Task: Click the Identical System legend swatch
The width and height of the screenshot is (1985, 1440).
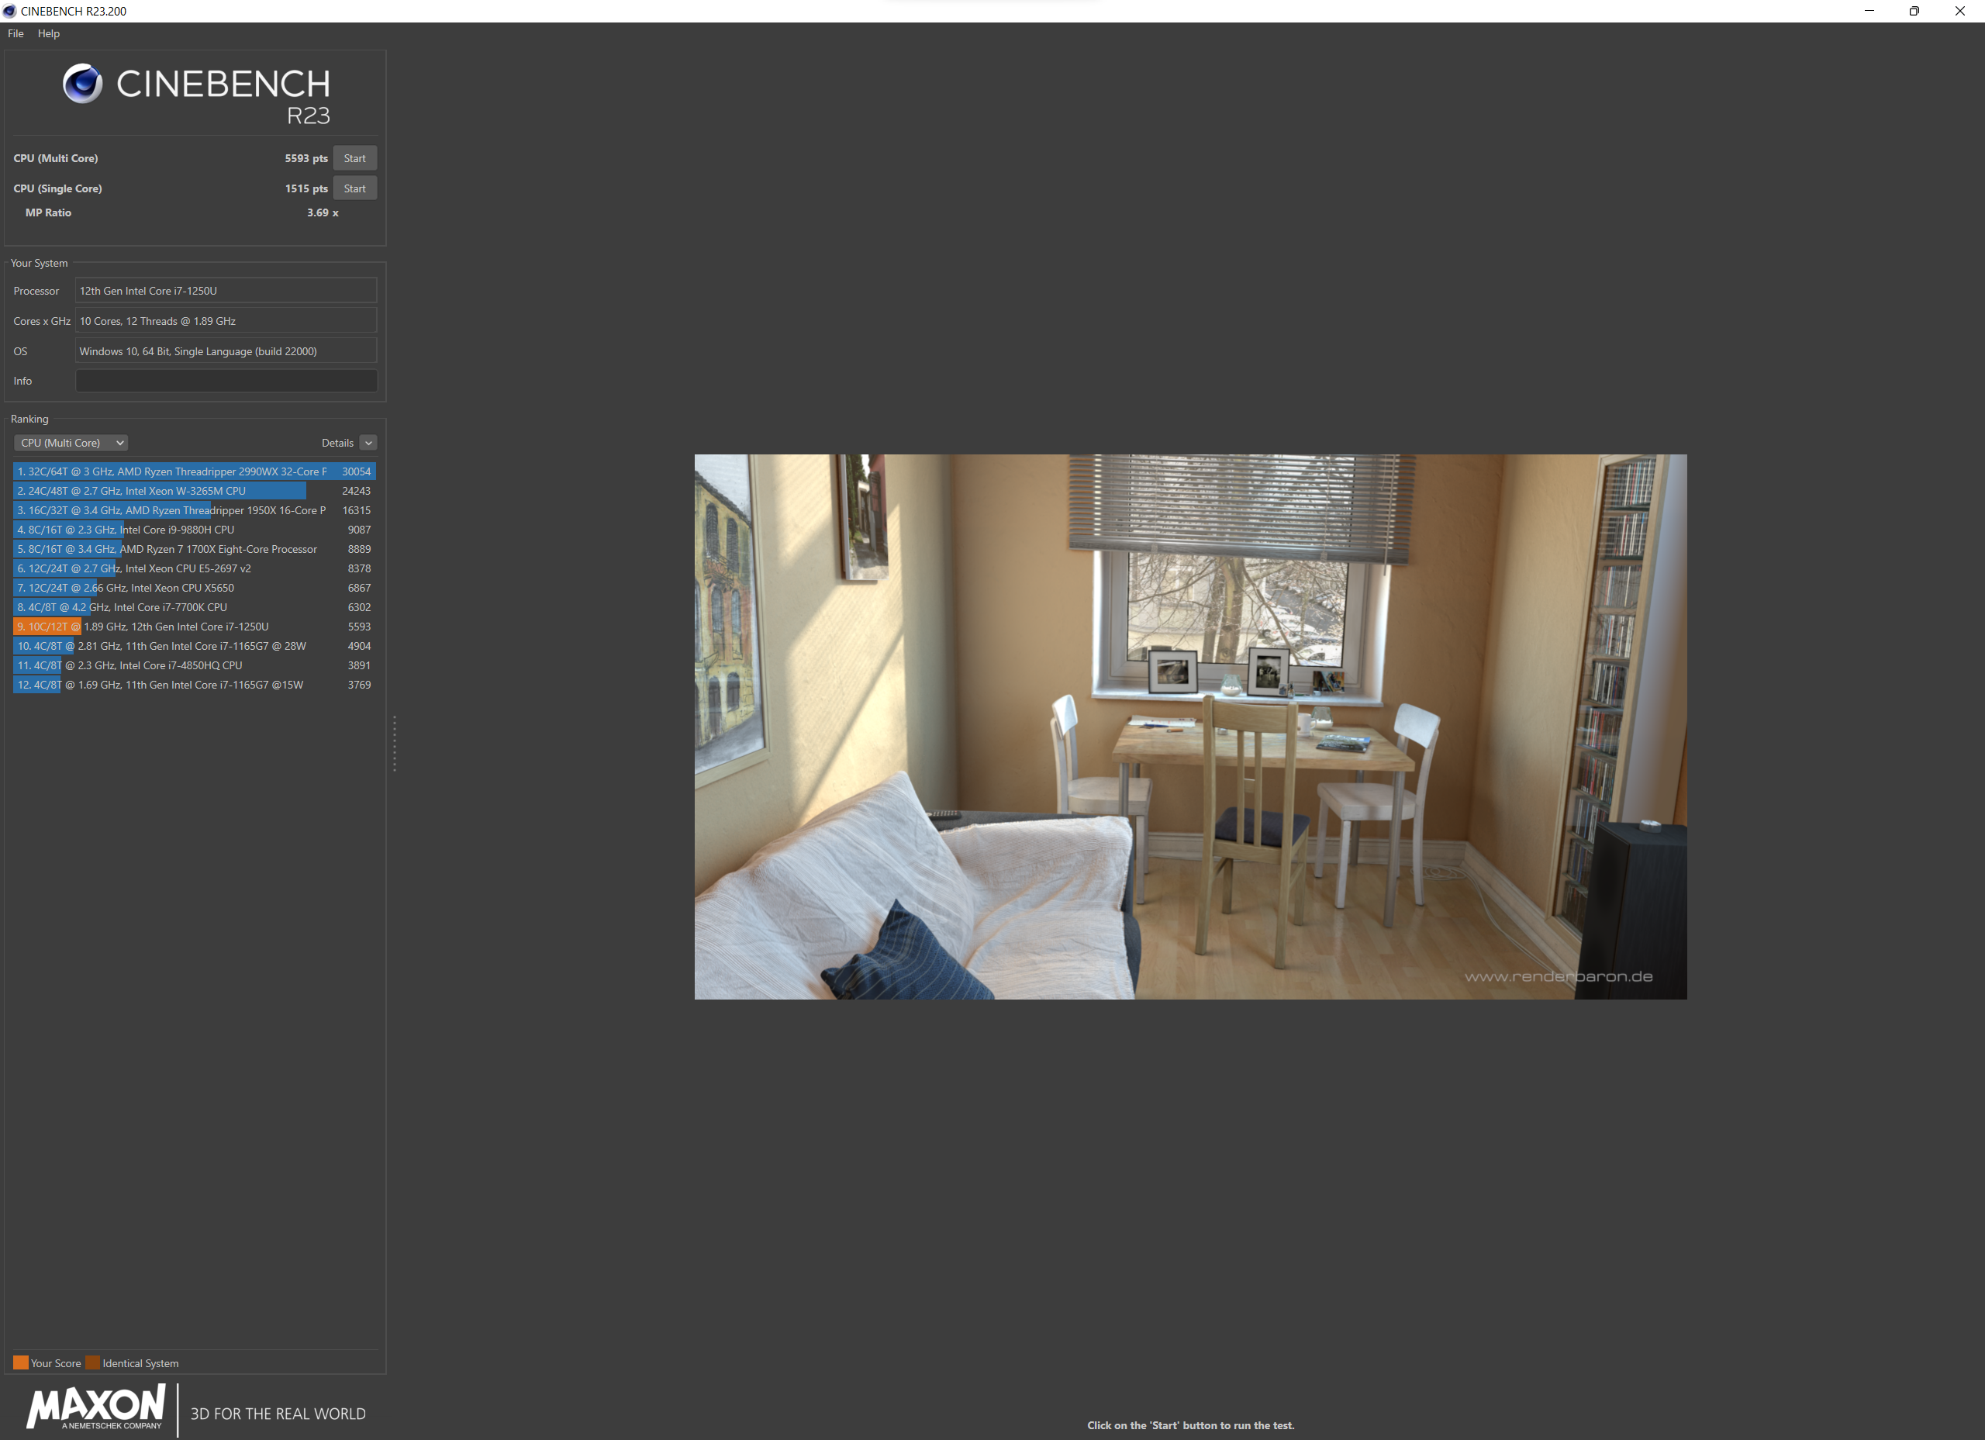Action: click(x=93, y=1362)
